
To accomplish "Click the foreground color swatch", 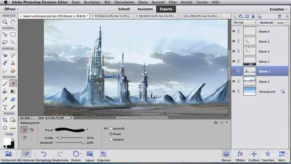I will [x=7, y=142].
